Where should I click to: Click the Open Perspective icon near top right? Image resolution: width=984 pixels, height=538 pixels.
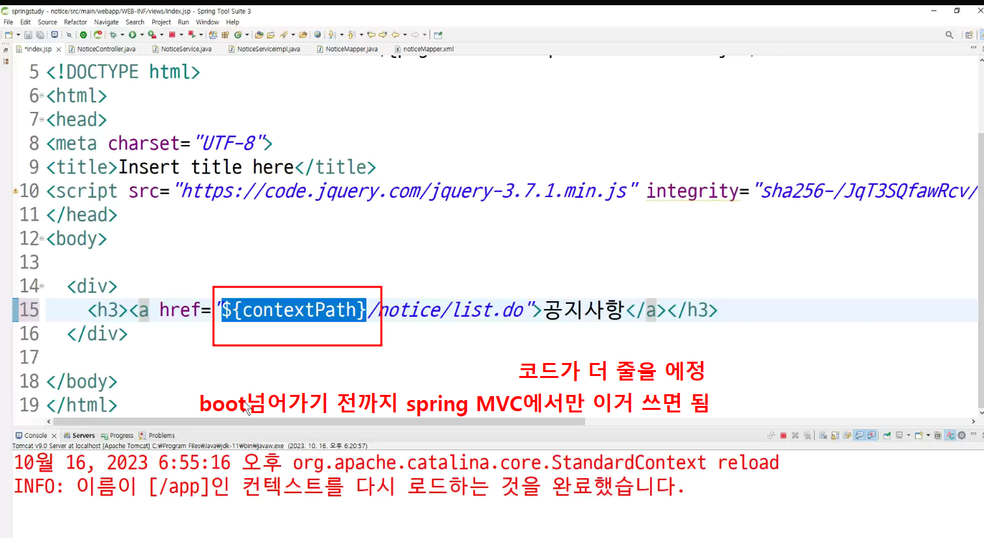(969, 35)
